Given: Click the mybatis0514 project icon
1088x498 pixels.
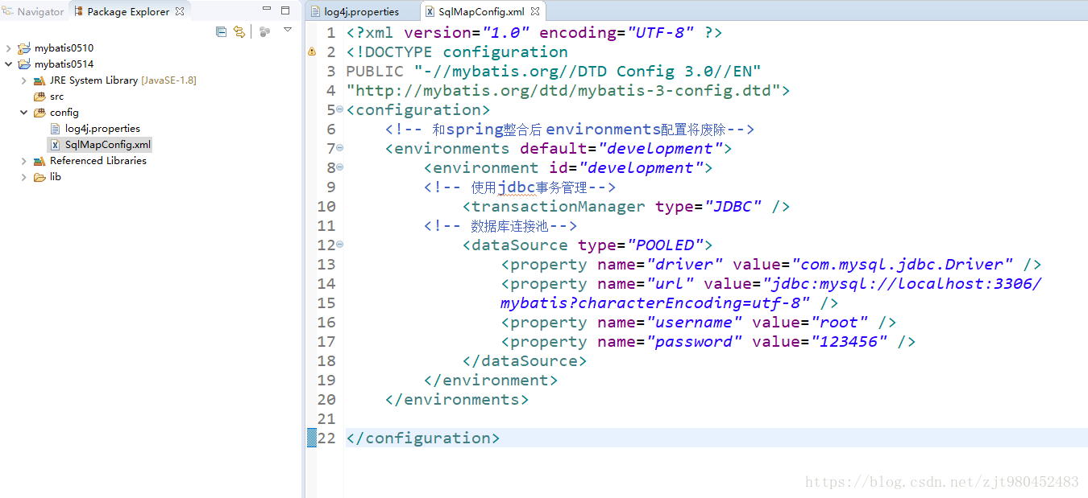Looking at the screenshot, I should pos(24,64).
